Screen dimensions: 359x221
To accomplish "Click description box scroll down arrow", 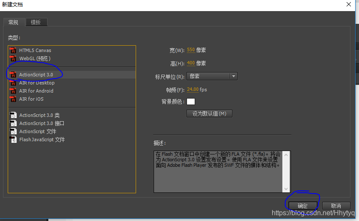I will click(x=286, y=189).
